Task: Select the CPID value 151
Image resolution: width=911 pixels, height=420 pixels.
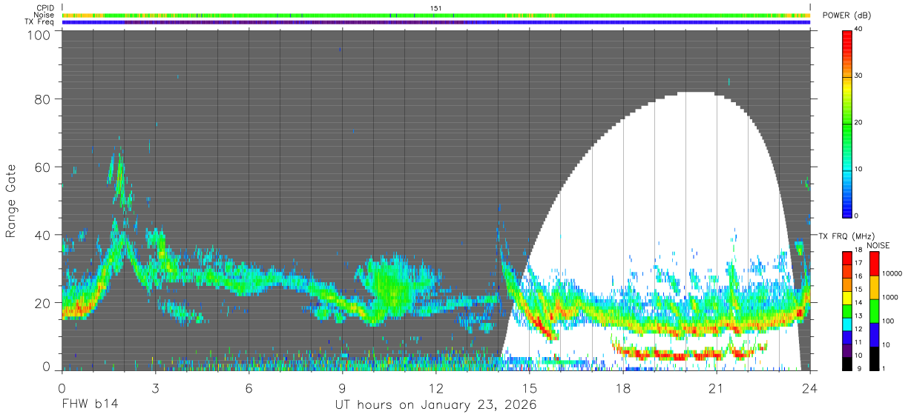Action: point(435,8)
